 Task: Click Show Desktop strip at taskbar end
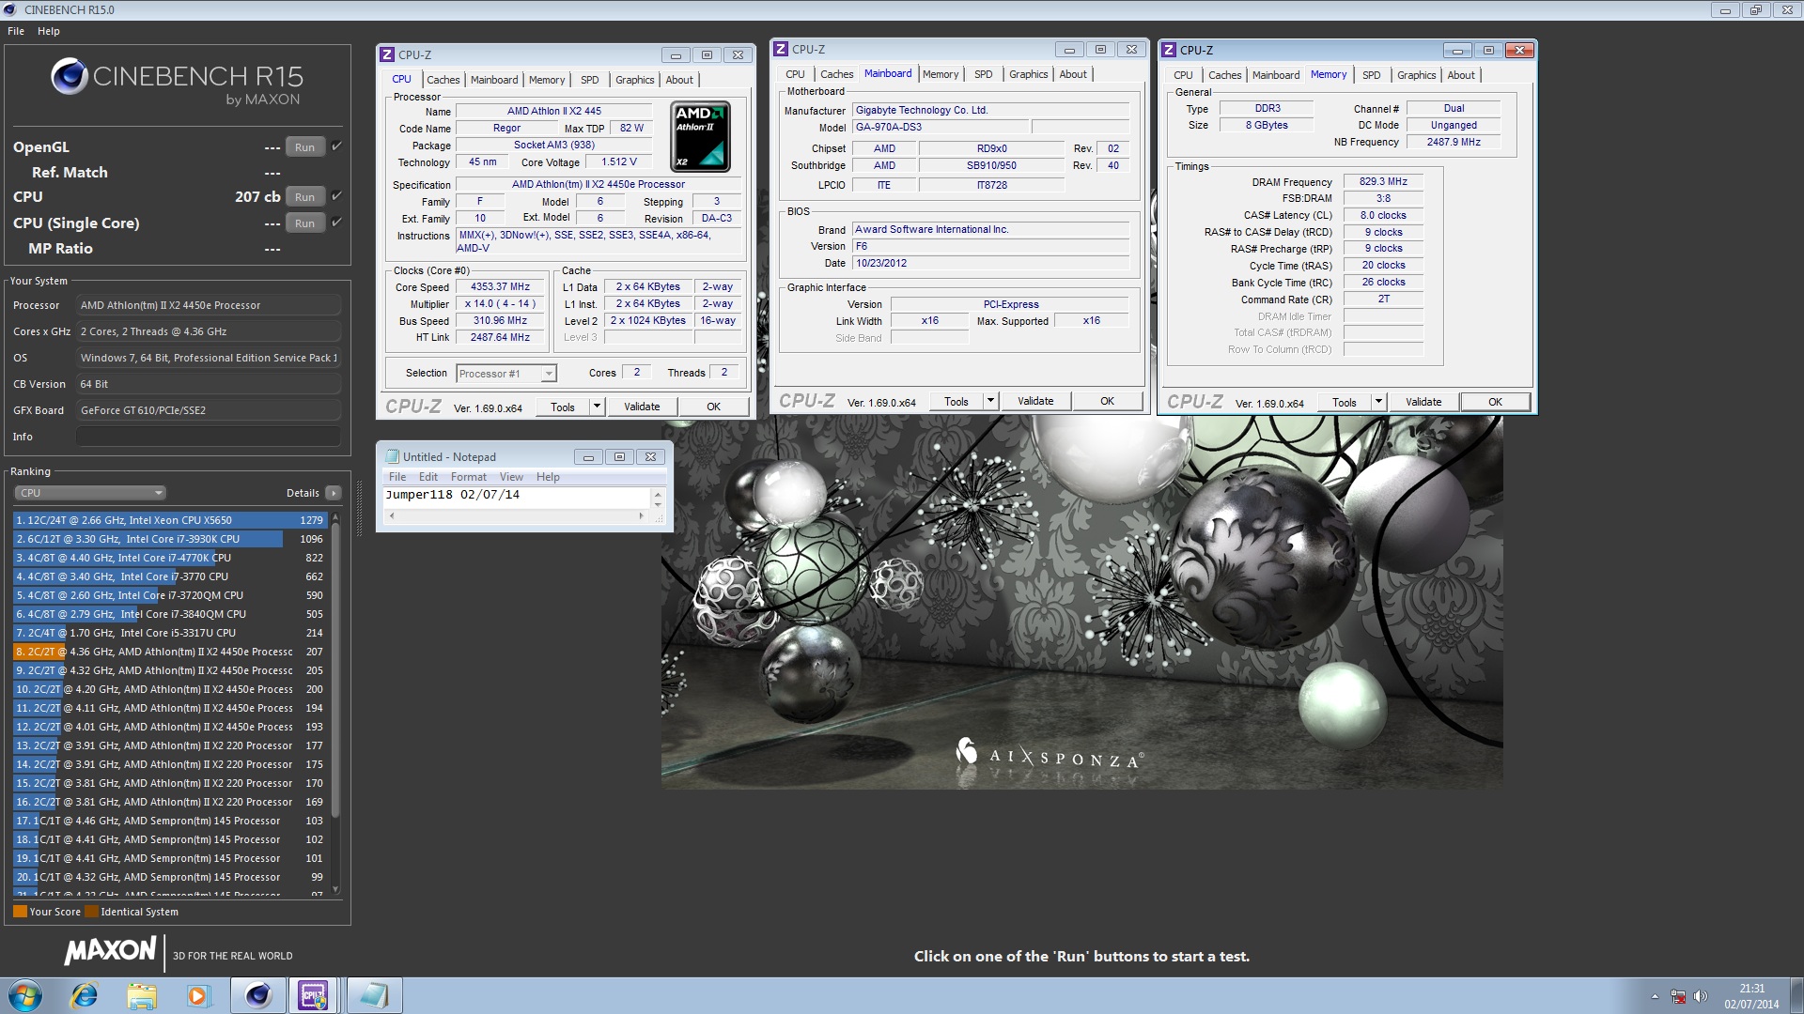click(x=1796, y=996)
